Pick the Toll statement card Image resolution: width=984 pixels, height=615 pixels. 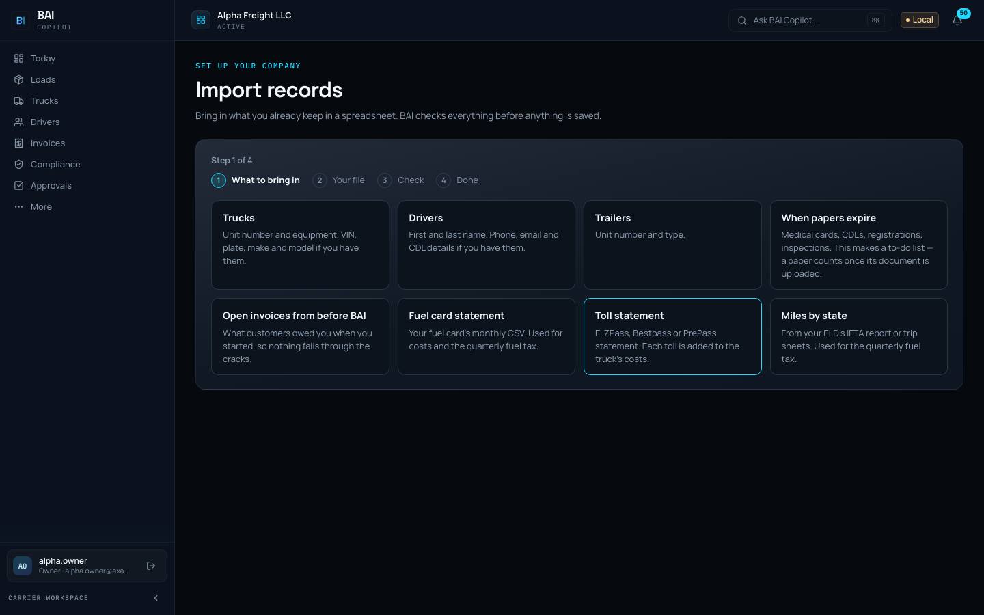point(672,336)
